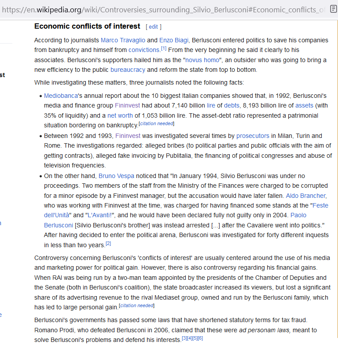Jump to footnote reference 3
The width and height of the screenshot is (338, 349).
[x=184, y=338]
